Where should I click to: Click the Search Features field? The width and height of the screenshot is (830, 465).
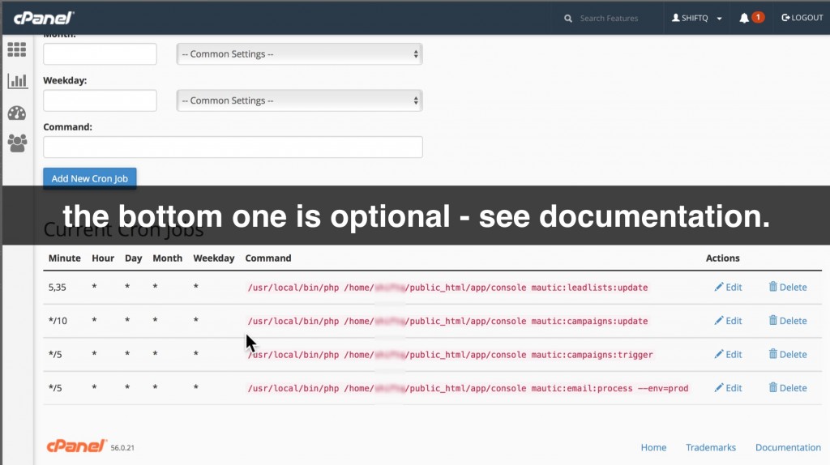(x=609, y=18)
